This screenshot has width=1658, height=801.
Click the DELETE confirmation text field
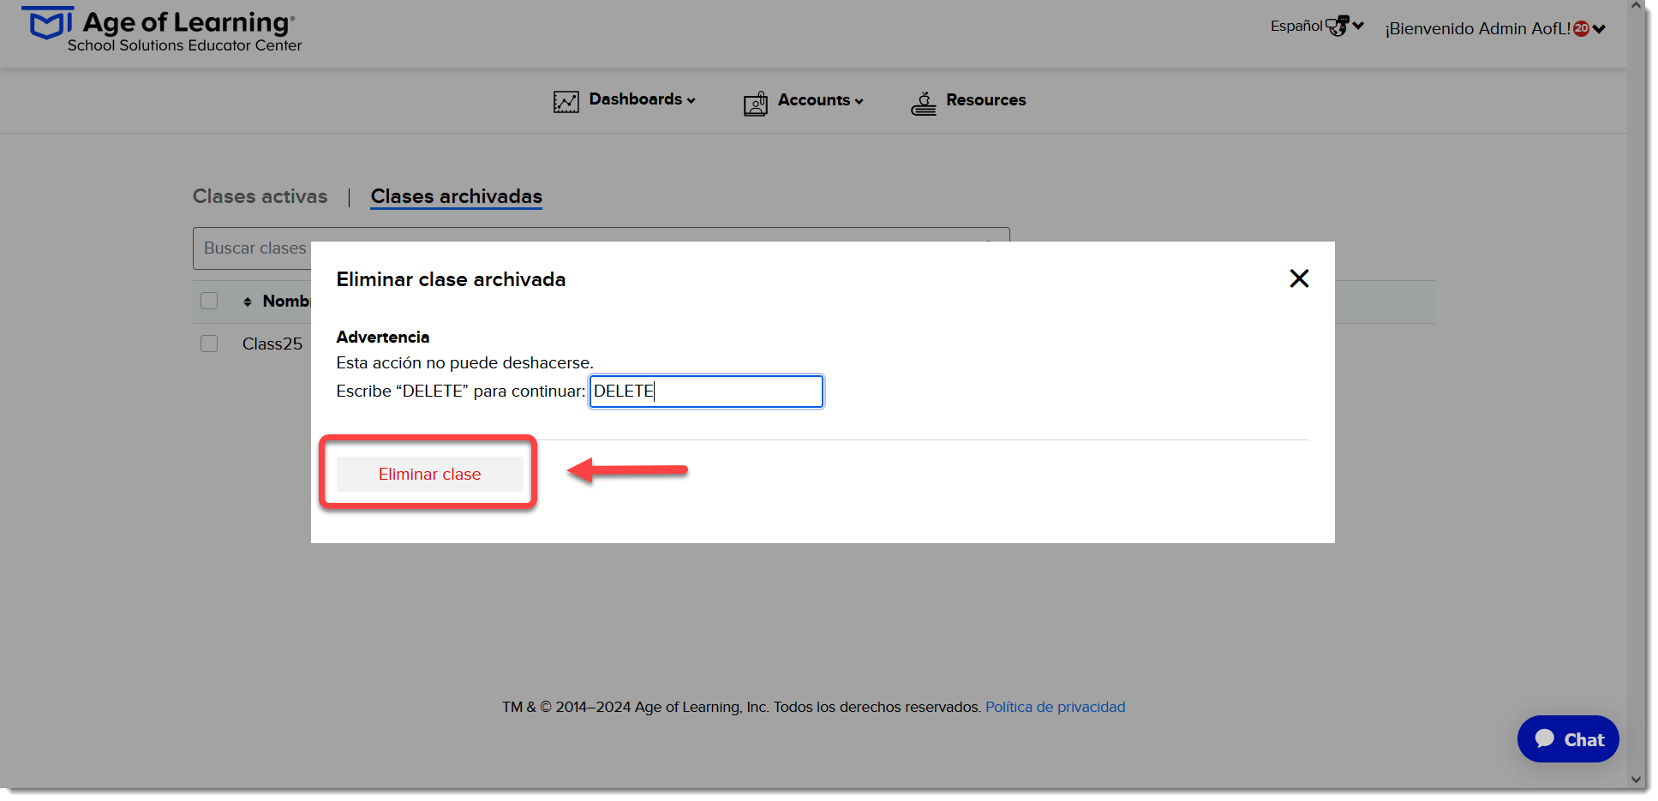tap(706, 392)
